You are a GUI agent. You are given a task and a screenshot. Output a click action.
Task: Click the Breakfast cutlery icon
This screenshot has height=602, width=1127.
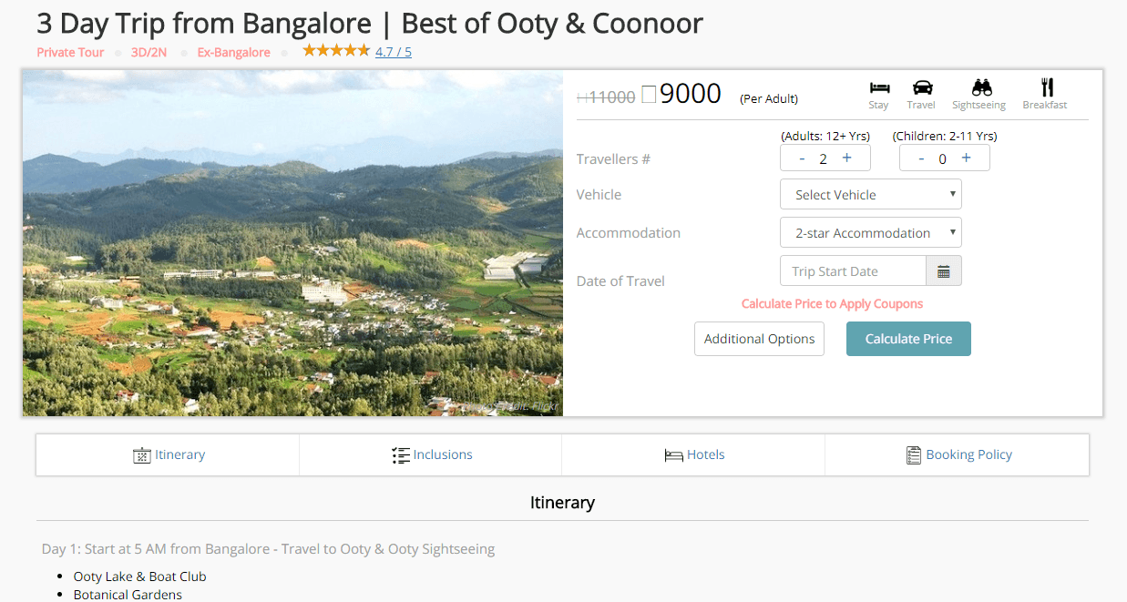[1047, 88]
